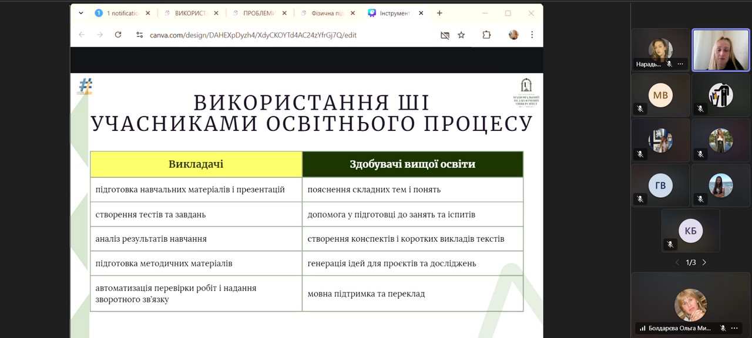
Task: Open the browser Extensions puzzle icon
Action: (x=486, y=35)
